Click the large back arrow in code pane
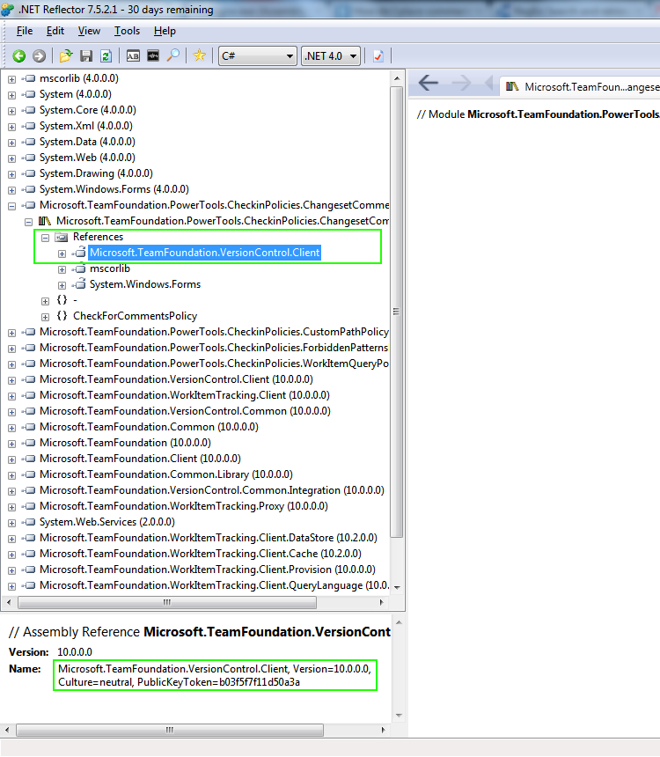 pos(429,83)
